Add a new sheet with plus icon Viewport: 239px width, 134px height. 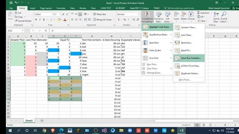point(42,121)
